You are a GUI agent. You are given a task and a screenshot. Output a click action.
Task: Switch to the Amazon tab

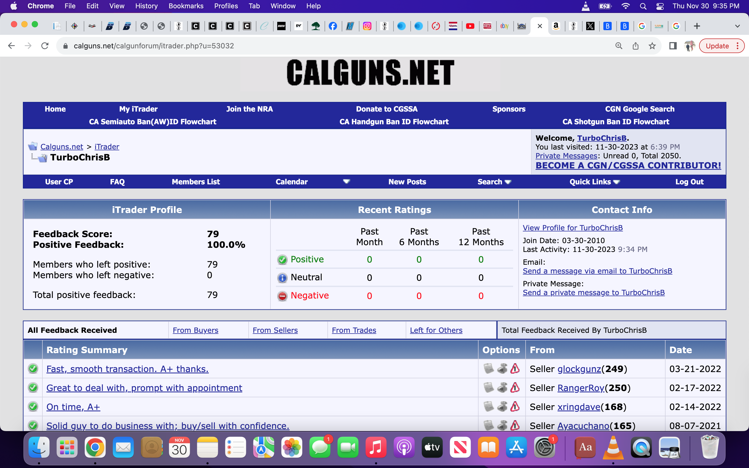556,26
